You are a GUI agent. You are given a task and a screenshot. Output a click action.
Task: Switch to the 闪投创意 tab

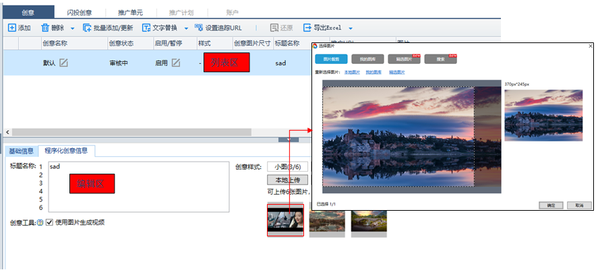tap(80, 13)
